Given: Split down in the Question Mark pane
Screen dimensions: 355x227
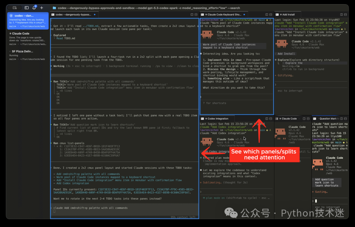Looking at the screenshot, I should tap(345, 118).
